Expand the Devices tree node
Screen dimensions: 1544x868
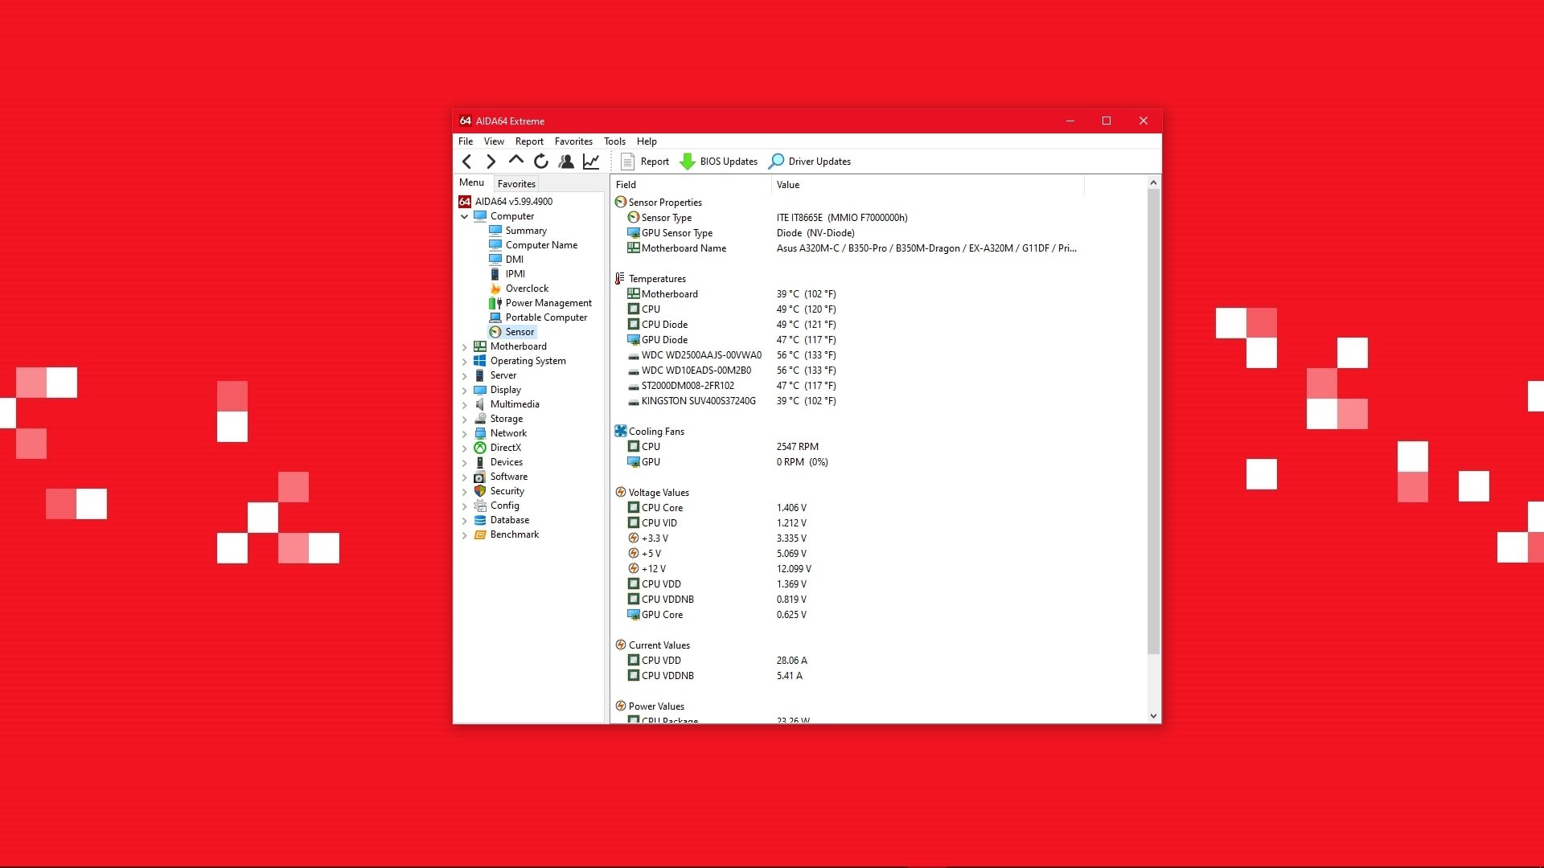coord(465,463)
